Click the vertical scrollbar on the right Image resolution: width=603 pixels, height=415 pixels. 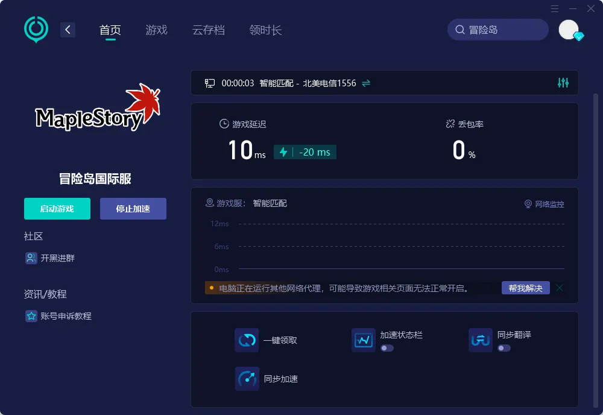595,250
